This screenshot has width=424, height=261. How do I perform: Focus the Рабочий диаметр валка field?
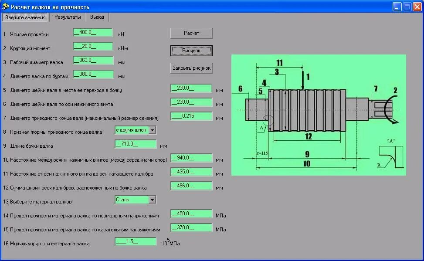pyautogui.click(x=93, y=60)
